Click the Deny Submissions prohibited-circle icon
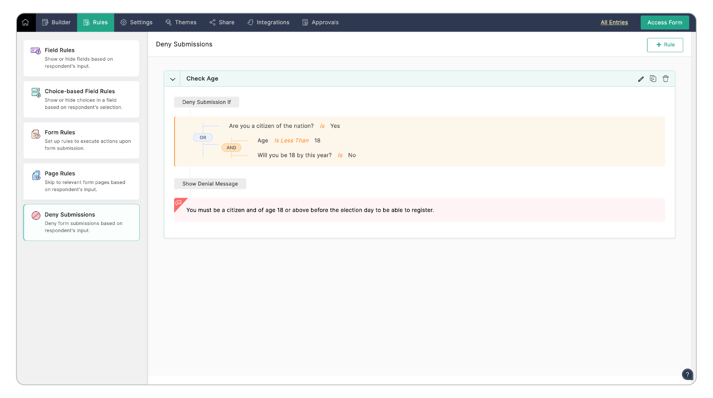713x398 pixels. (x=36, y=215)
